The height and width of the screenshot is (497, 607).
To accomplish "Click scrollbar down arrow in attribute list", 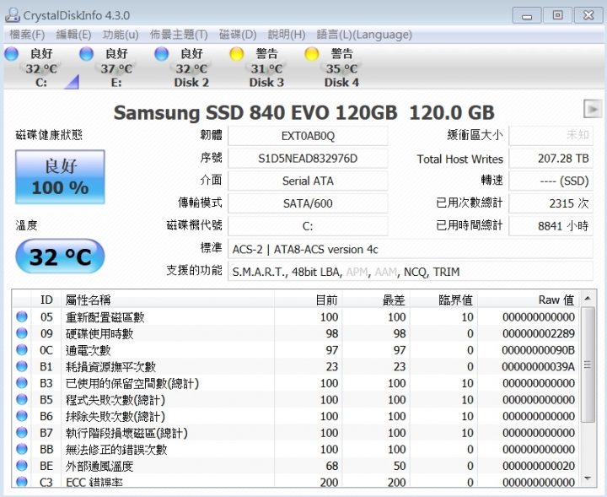I will tap(588, 478).
